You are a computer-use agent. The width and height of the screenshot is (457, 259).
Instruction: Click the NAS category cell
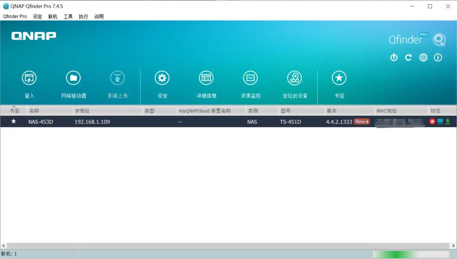(x=252, y=122)
